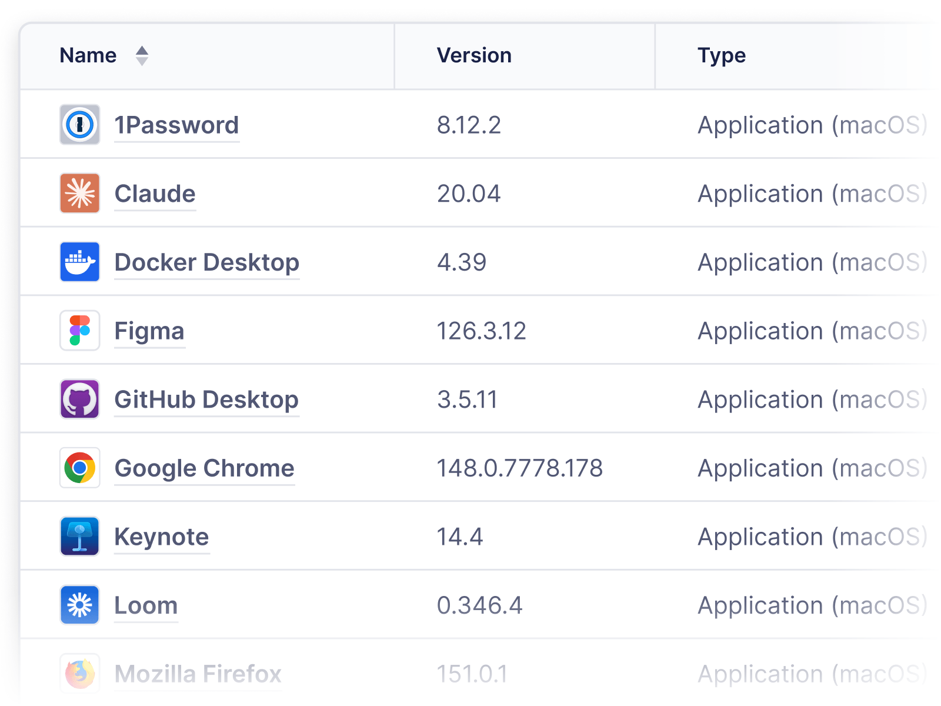Click the GitHub Desktop app icon
Image resolution: width=941 pixels, height=706 pixels.
coord(80,399)
